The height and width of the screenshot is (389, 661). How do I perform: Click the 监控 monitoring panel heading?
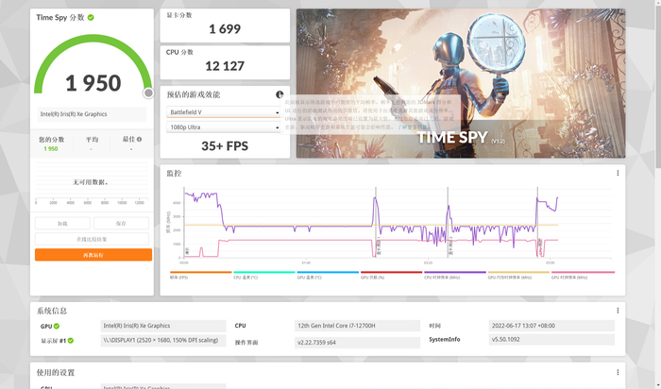click(x=174, y=173)
